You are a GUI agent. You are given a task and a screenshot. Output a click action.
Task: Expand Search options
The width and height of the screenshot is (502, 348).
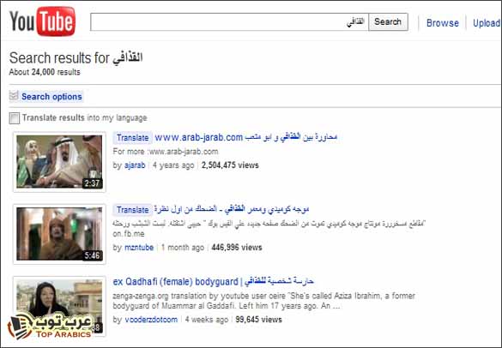[x=51, y=97]
